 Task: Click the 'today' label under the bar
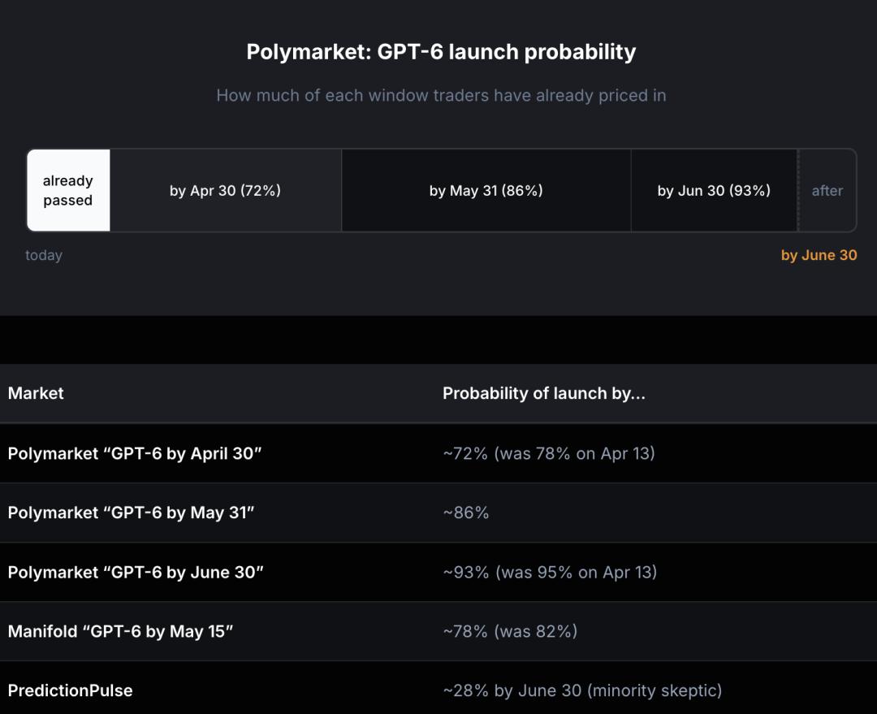[x=44, y=255]
